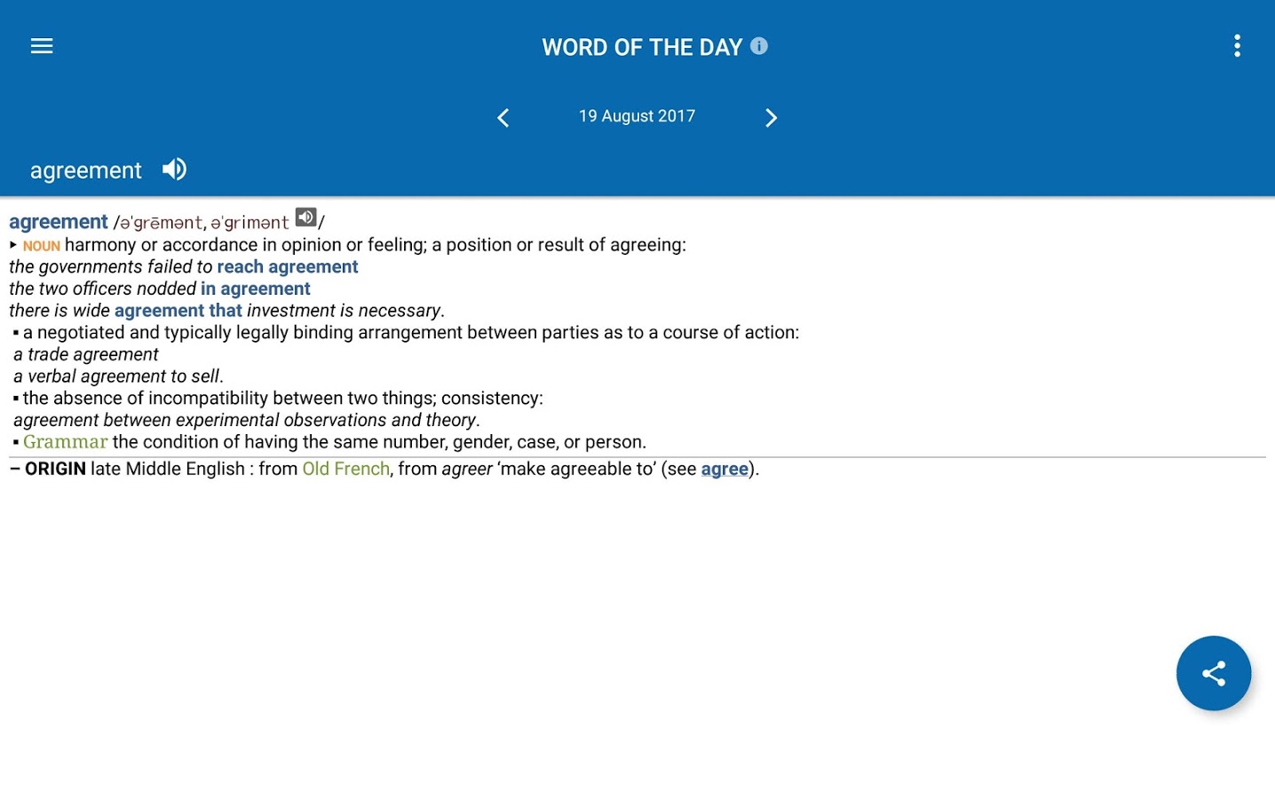Tap the 'WORD OF THE DAY' title
This screenshot has height=799, width=1275.
(x=642, y=47)
